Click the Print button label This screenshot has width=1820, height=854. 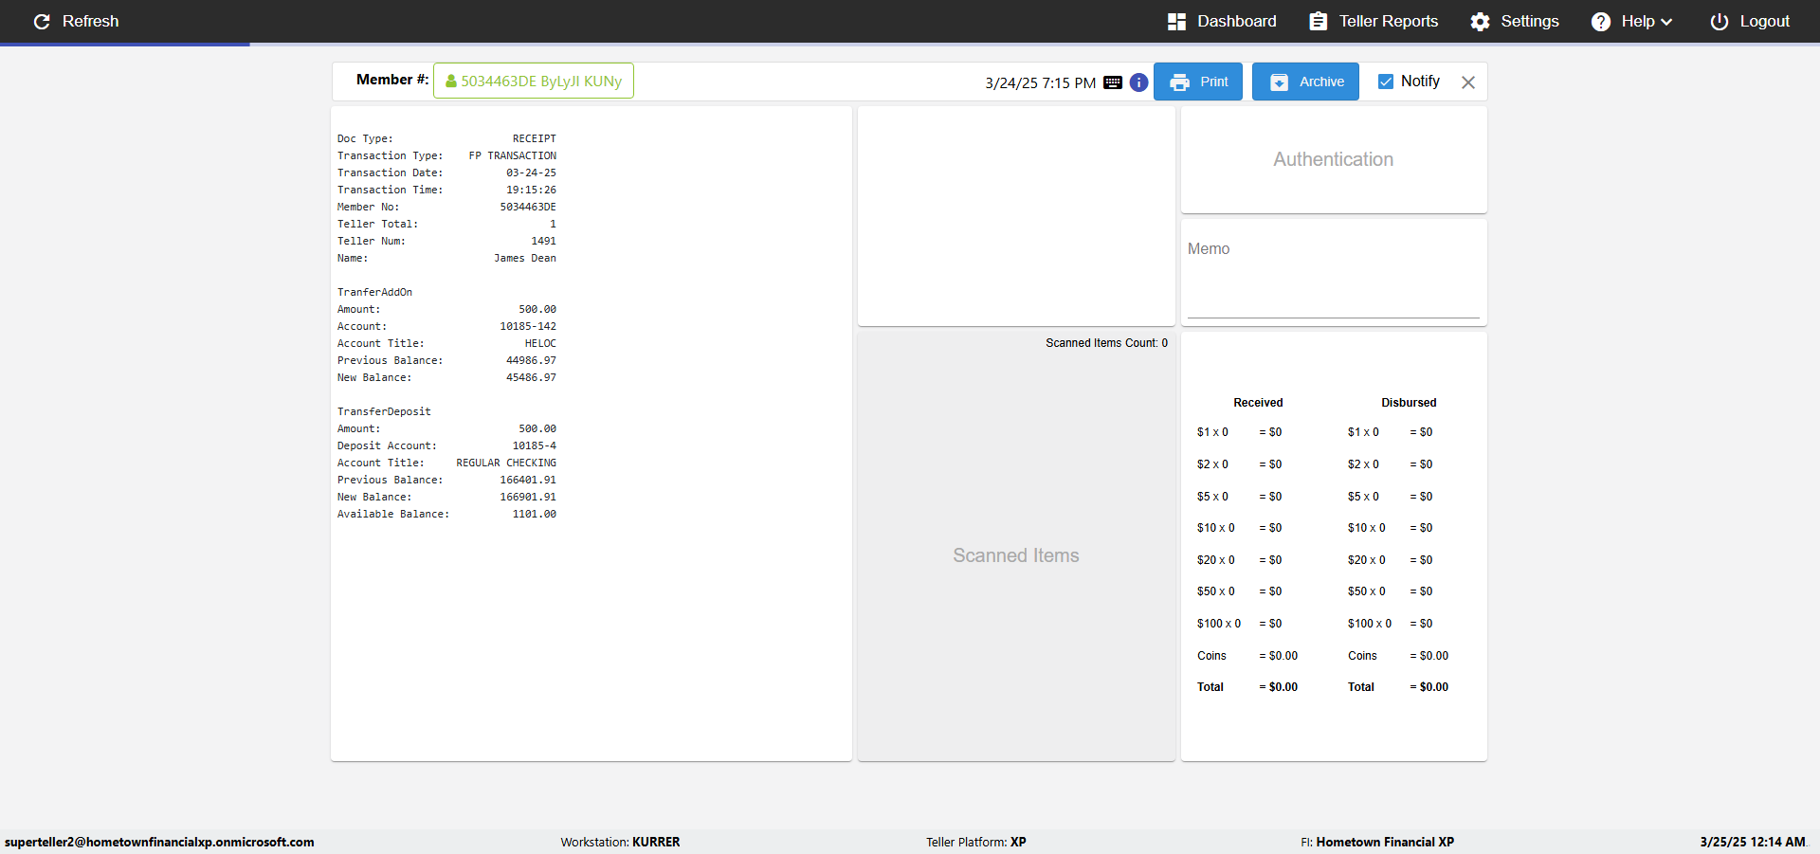pyautogui.click(x=1213, y=82)
